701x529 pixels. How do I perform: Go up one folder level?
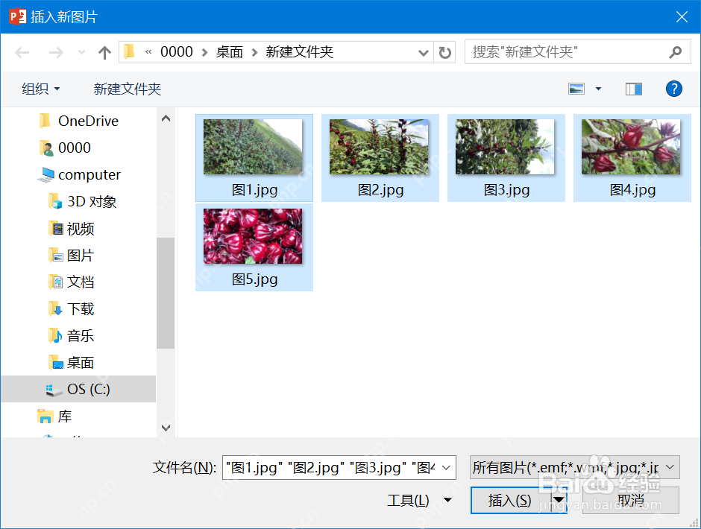click(104, 53)
